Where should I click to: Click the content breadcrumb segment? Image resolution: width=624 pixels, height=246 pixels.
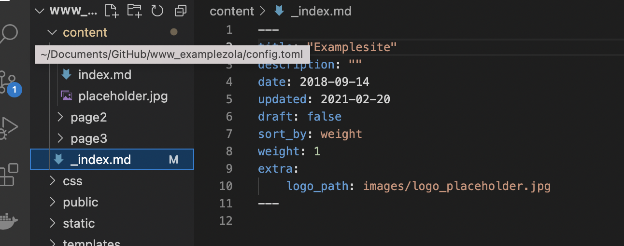tap(232, 11)
